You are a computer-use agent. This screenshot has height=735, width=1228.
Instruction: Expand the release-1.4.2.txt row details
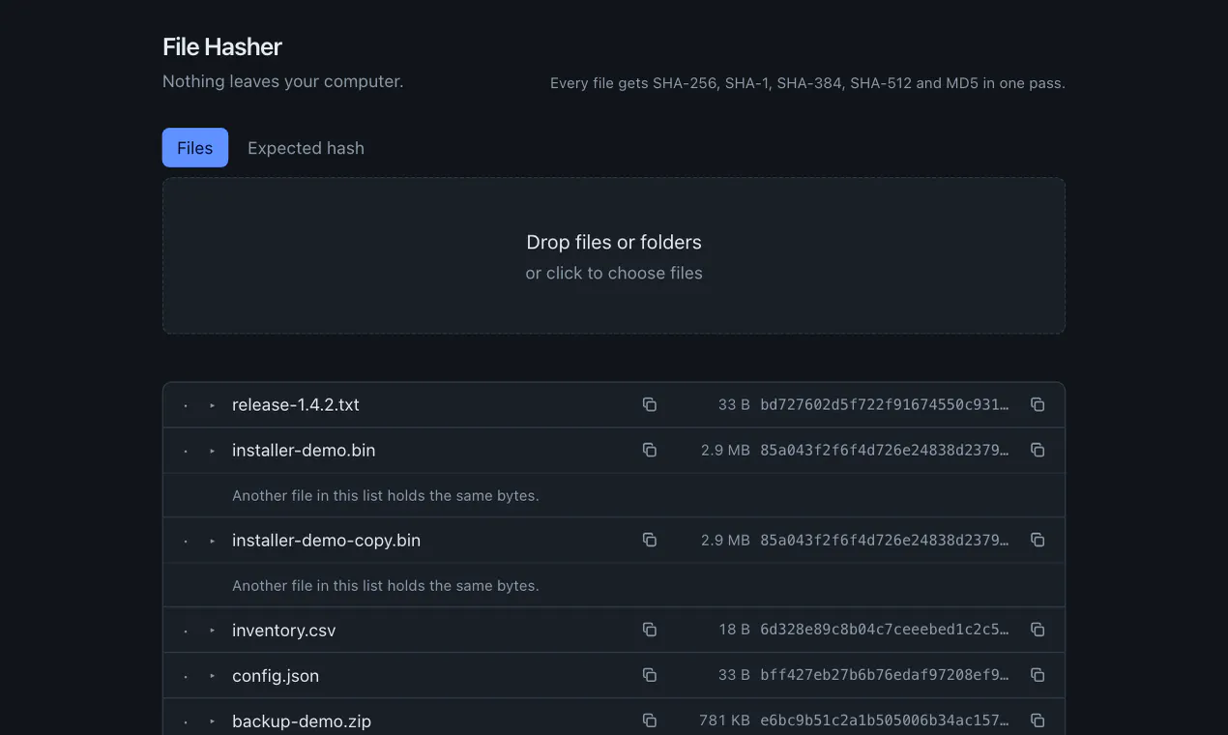pos(213,405)
